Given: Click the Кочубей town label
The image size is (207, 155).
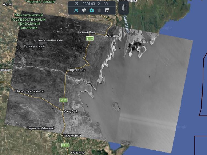Looking at the screenshot, I should pyautogui.click(x=70, y=111).
